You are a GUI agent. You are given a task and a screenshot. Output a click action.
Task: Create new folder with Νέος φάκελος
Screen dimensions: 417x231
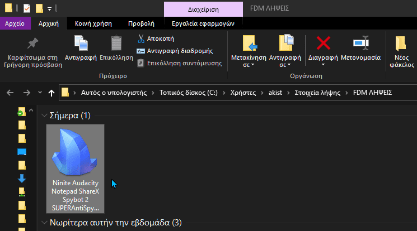click(x=401, y=51)
